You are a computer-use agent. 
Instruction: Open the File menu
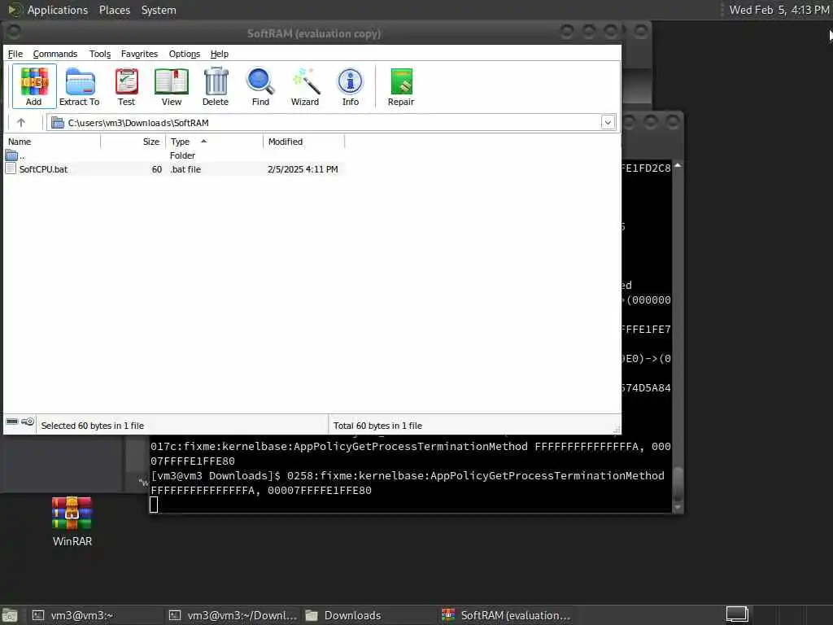pos(15,54)
